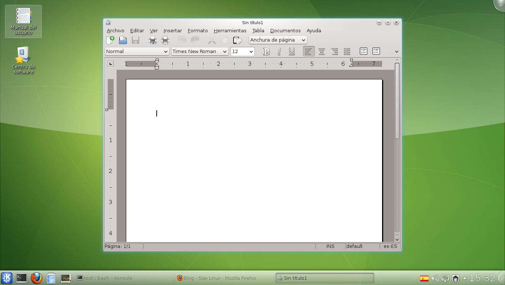
Task: Open the Times New Roman font dropdown
Action: click(200, 52)
